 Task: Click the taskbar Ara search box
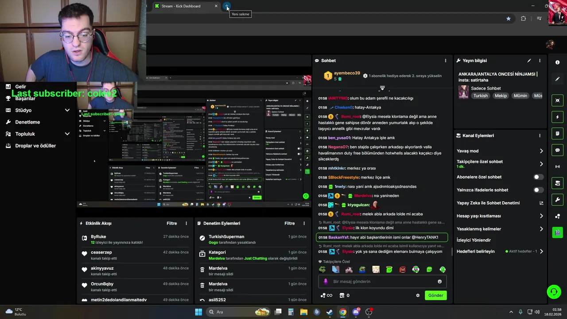tap(239, 312)
